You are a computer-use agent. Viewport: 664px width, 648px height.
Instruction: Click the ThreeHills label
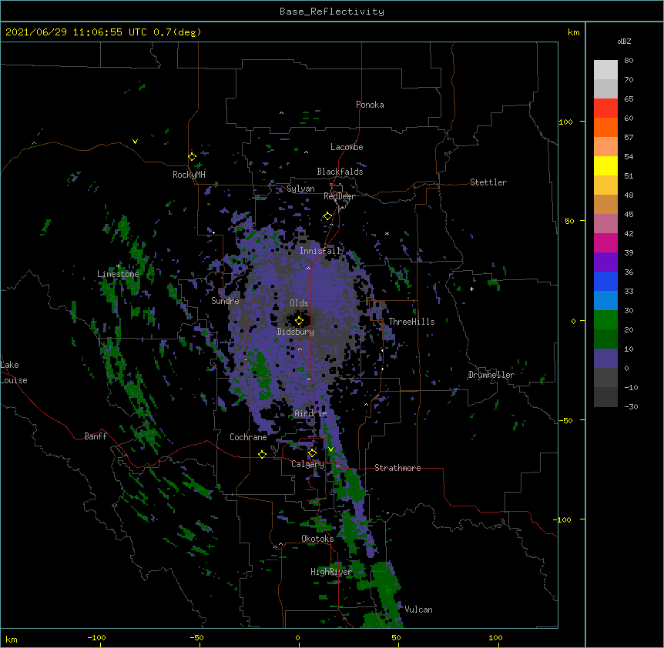coord(411,322)
